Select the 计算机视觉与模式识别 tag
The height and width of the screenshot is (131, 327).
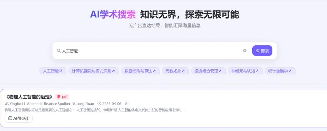click(x=94, y=71)
